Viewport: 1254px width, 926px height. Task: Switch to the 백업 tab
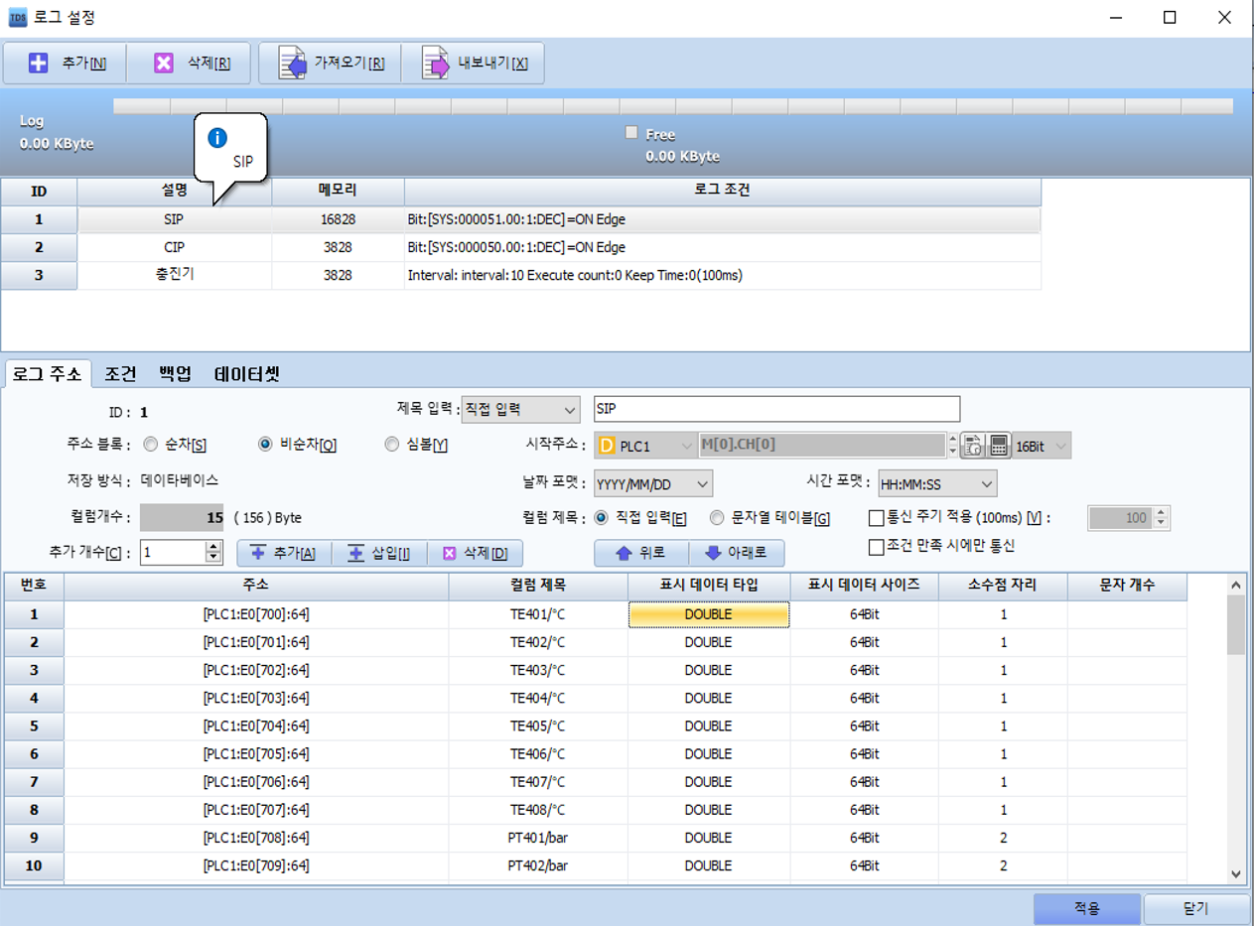pyautogui.click(x=175, y=374)
